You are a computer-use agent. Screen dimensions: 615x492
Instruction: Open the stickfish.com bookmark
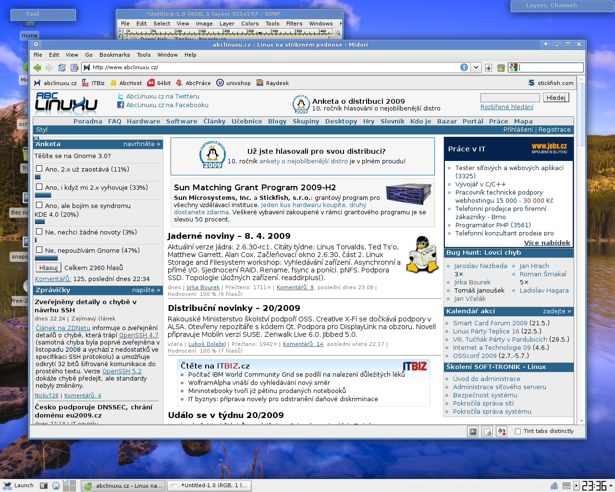[x=551, y=83]
